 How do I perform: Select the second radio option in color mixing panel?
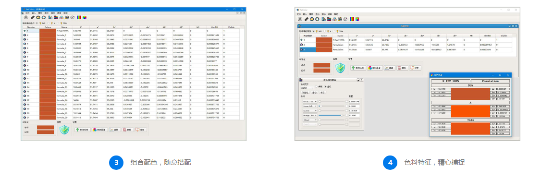click(x=325, y=86)
